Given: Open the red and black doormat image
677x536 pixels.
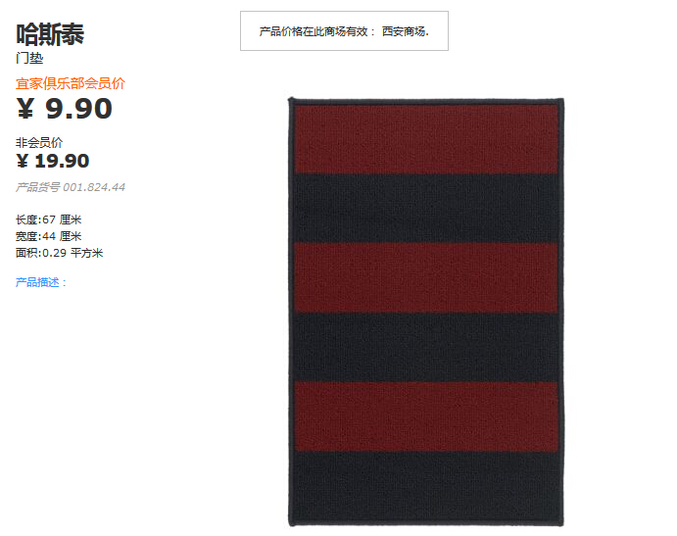Looking at the screenshot, I should 426,312.
